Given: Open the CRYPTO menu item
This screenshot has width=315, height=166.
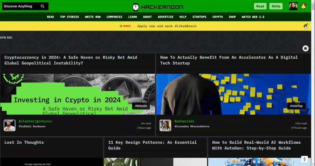Looking at the screenshot, I should click(x=218, y=17).
